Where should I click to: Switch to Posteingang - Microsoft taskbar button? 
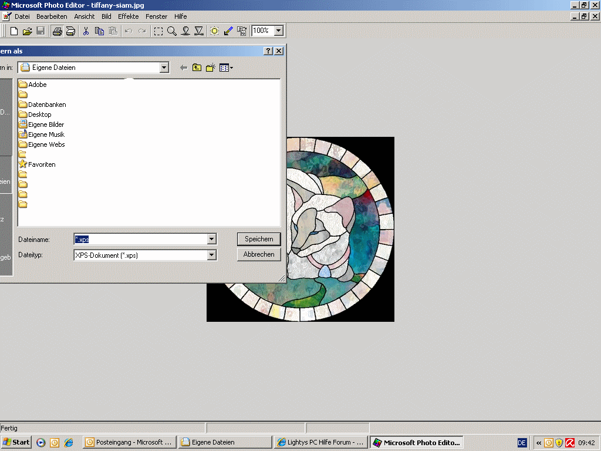130,442
